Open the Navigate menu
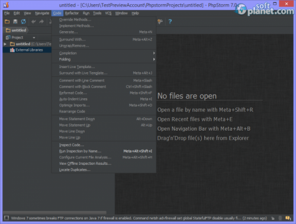296x224 pixels. [42, 13]
